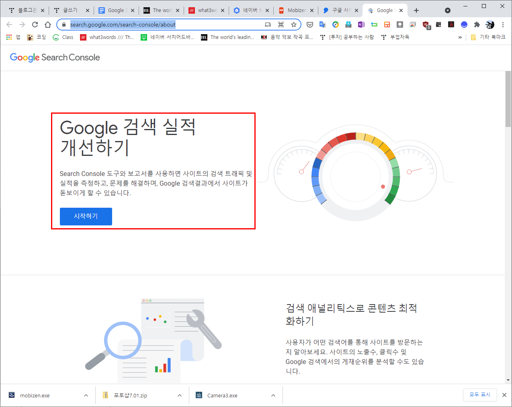Open options for 포토샵7.01.zip download

pyautogui.click(x=179, y=395)
